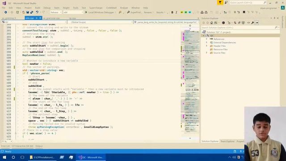Open SuperFind search tool
Screen dimensions: 286x161
point(134,12)
